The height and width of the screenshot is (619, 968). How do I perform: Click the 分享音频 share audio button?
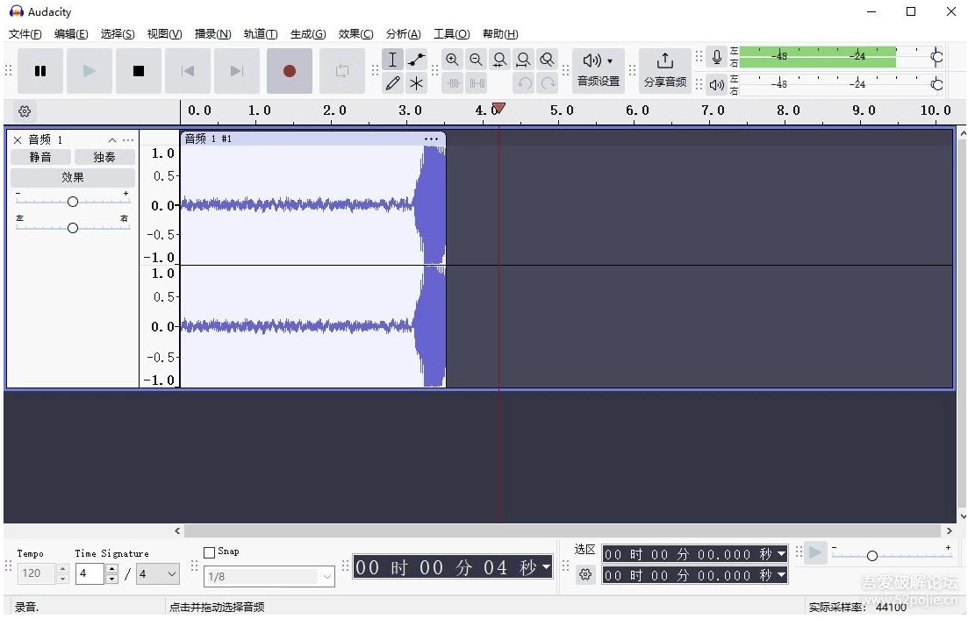click(664, 72)
